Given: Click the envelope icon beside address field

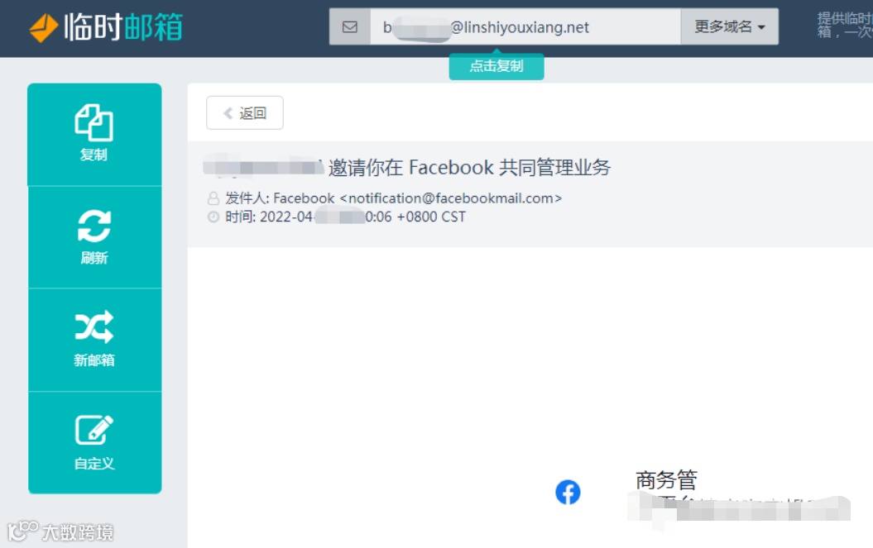Looking at the screenshot, I should [350, 26].
